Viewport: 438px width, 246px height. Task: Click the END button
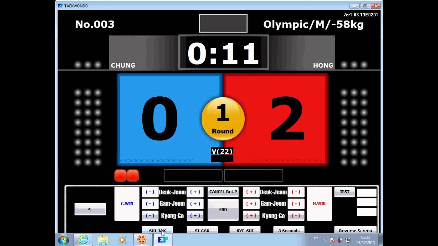click(223, 210)
